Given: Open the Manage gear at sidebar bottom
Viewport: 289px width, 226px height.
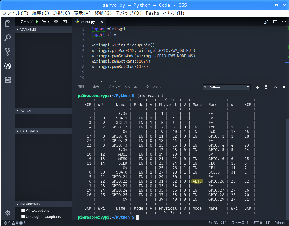Looking at the screenshot, I should tap(8, 213).
